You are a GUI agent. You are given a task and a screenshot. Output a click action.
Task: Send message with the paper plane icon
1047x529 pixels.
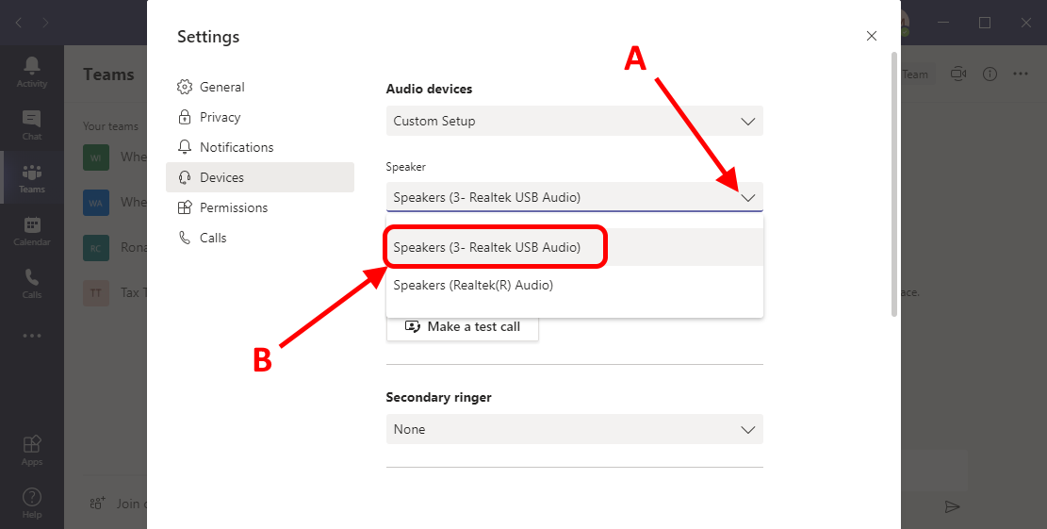pos(952,507)
